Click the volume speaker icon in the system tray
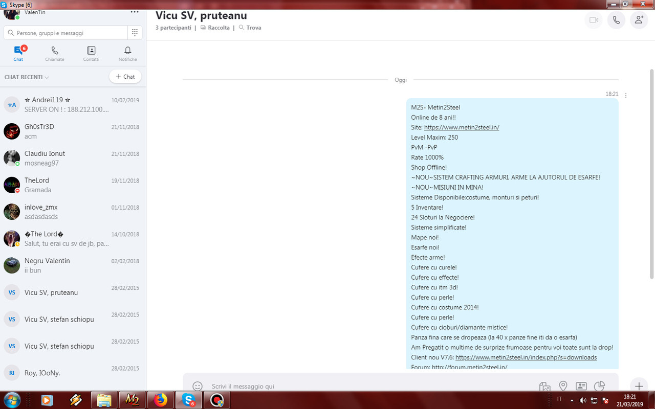 (583, 400)
